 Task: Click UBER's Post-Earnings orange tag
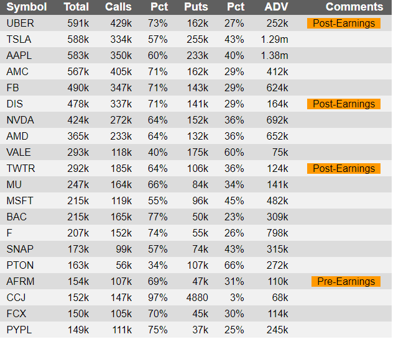[x=344, y=23]
